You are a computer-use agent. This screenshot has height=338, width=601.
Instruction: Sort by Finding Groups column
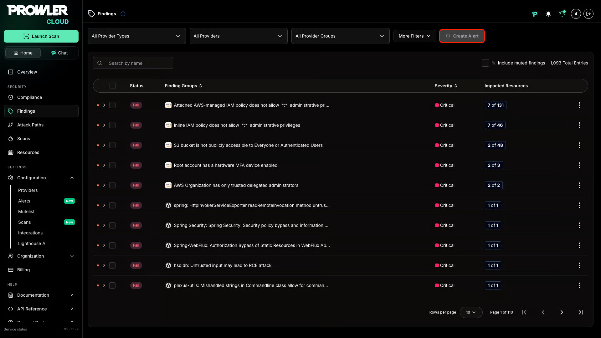183,86
